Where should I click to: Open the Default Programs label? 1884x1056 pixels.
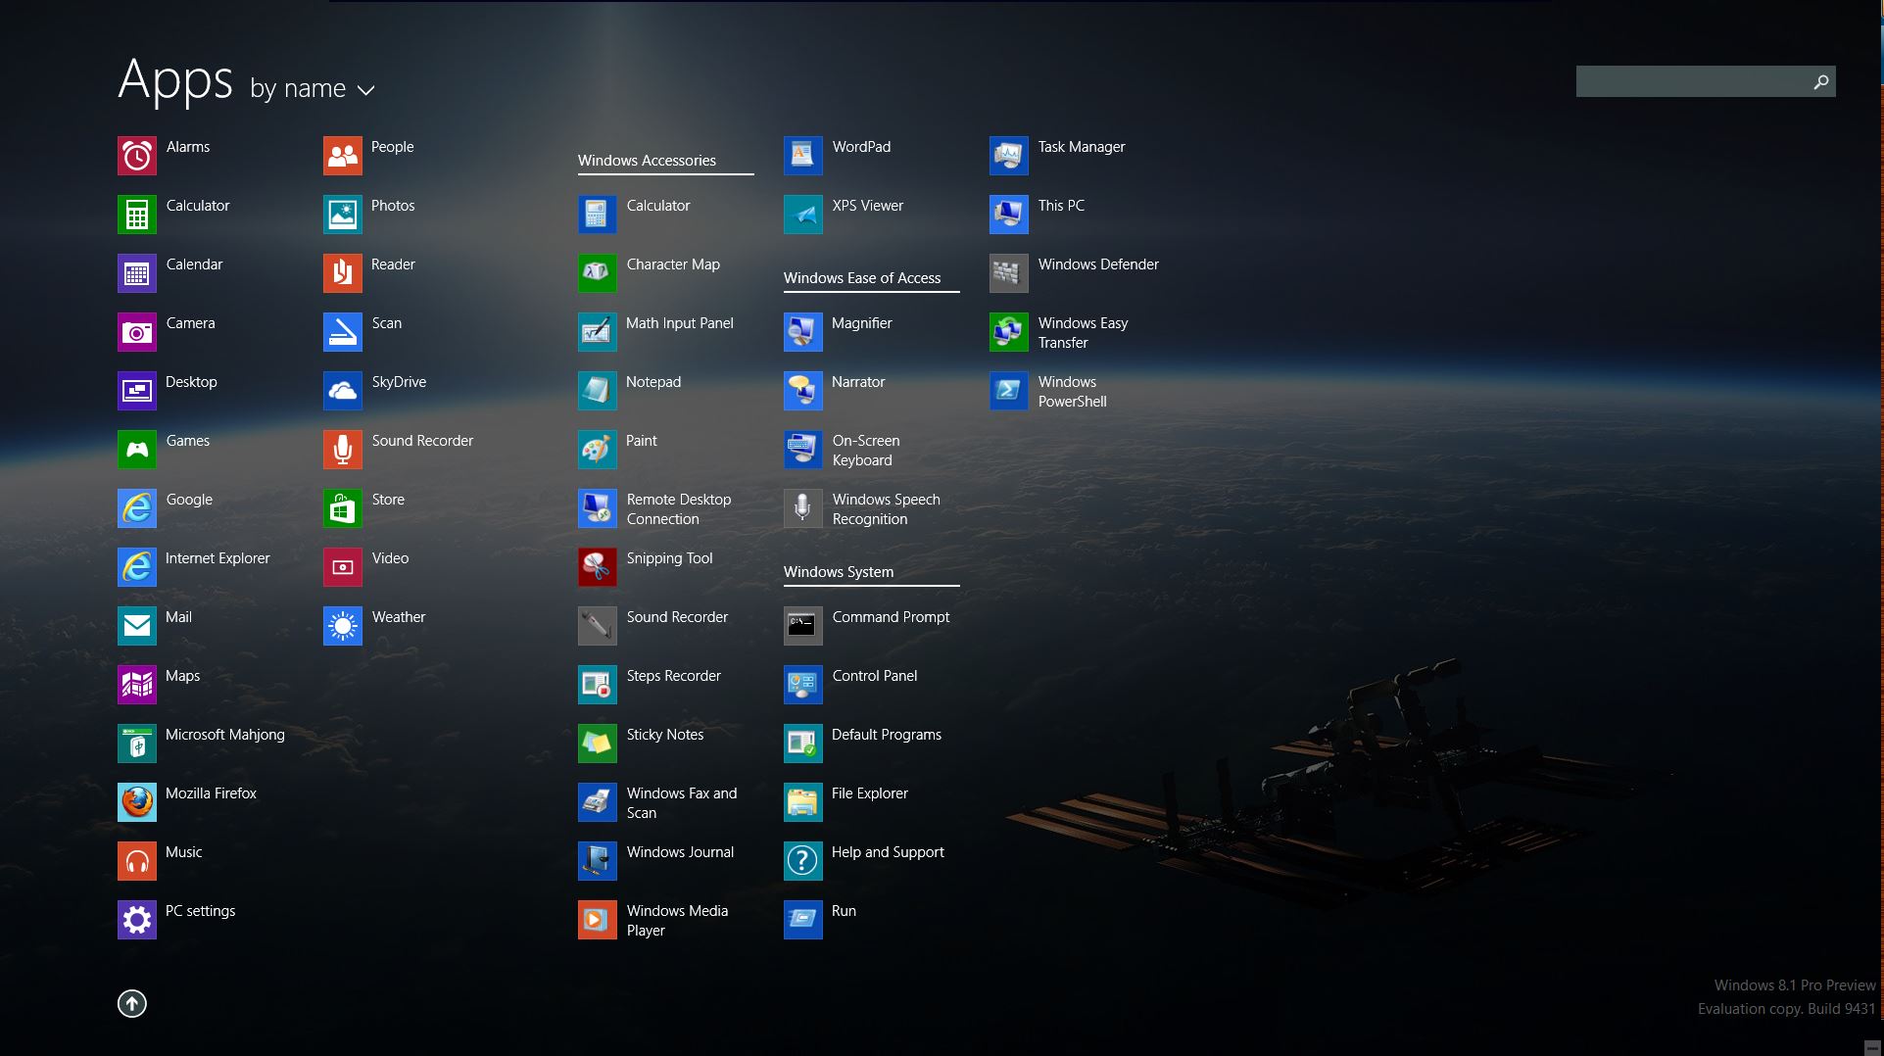point(887,735)
